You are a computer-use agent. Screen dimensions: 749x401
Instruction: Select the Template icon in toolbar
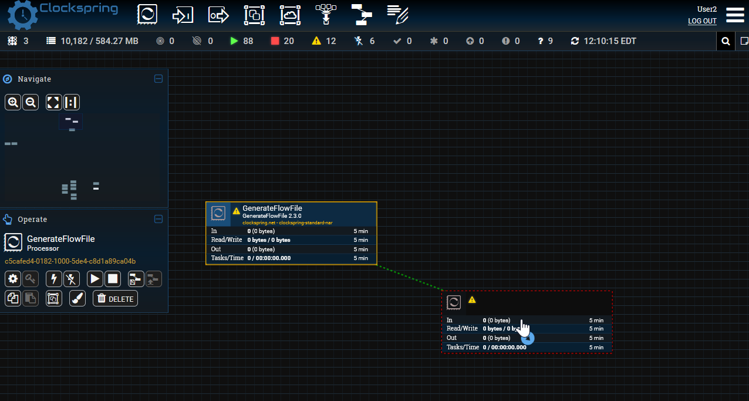(362, 15)
